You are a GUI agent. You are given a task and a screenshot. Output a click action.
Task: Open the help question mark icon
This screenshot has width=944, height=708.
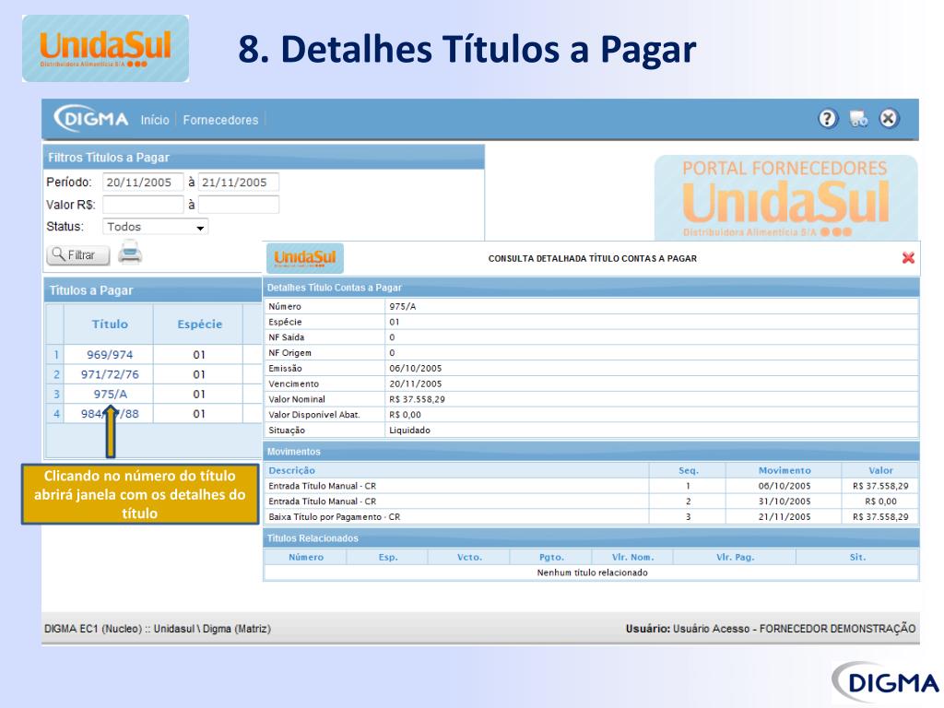[828, 119]
